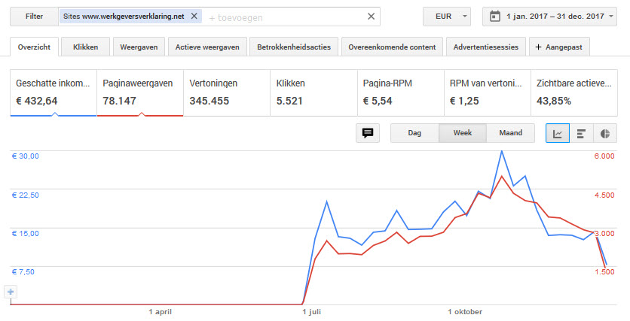Viewport: 630px width, 321px height.
Task: Toggle the RPM van vertoningen metric card
Action: click(x=488, y=93)
